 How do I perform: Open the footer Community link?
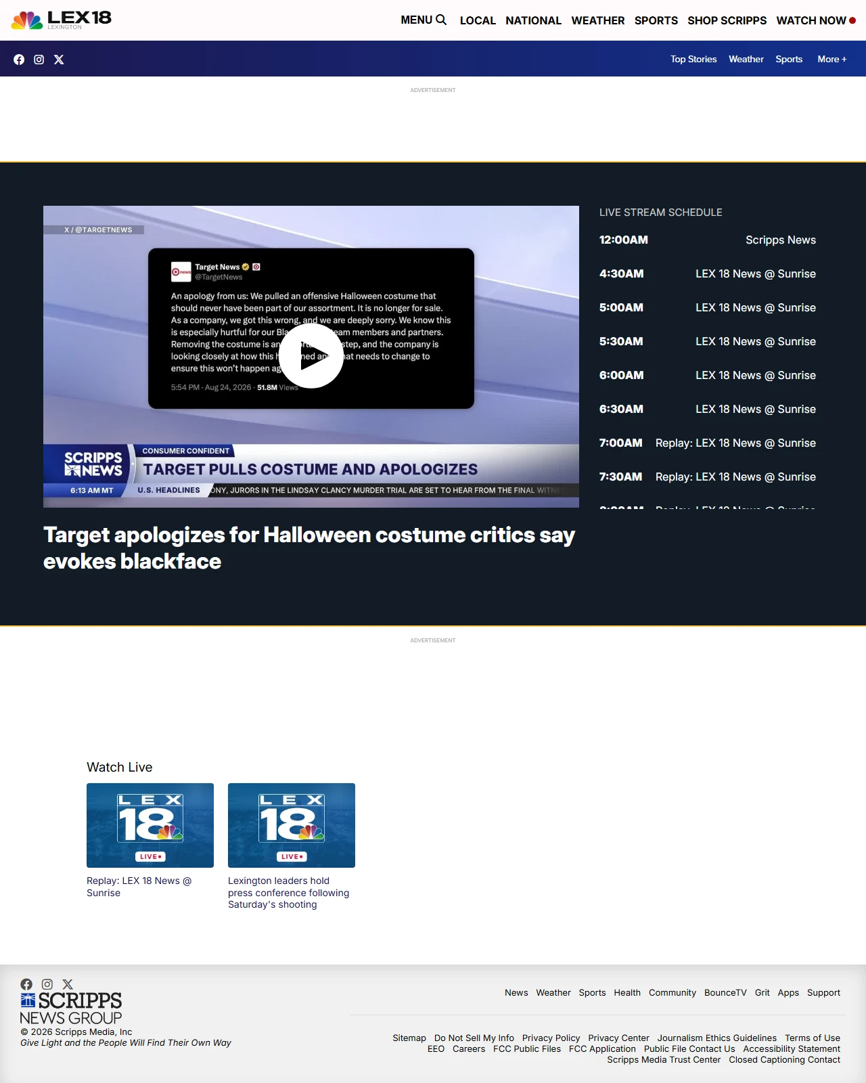click(673, 992)
